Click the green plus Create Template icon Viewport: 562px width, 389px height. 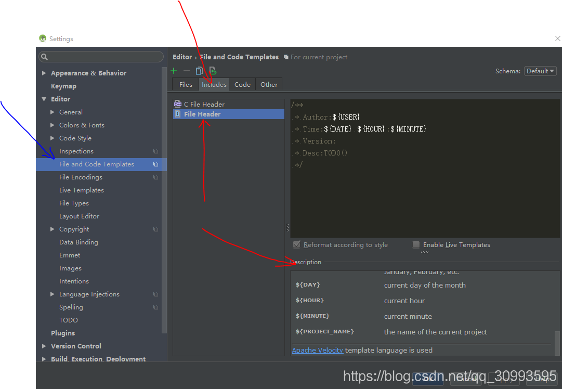[x=174, y=71]
